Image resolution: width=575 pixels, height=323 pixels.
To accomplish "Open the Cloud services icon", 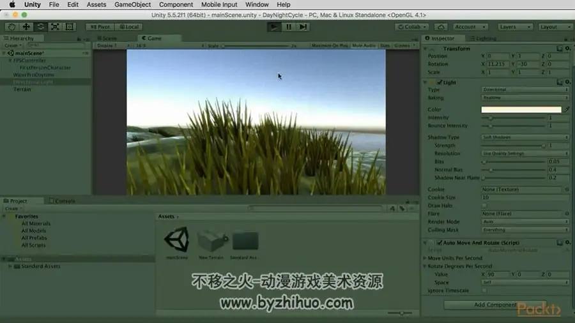I will click(441, 27).
